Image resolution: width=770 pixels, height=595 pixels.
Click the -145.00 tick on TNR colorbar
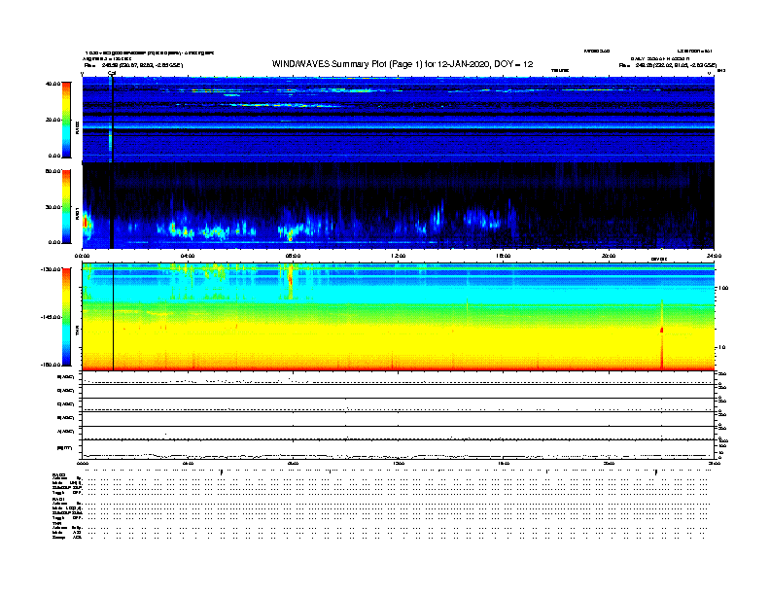point(52,317)
